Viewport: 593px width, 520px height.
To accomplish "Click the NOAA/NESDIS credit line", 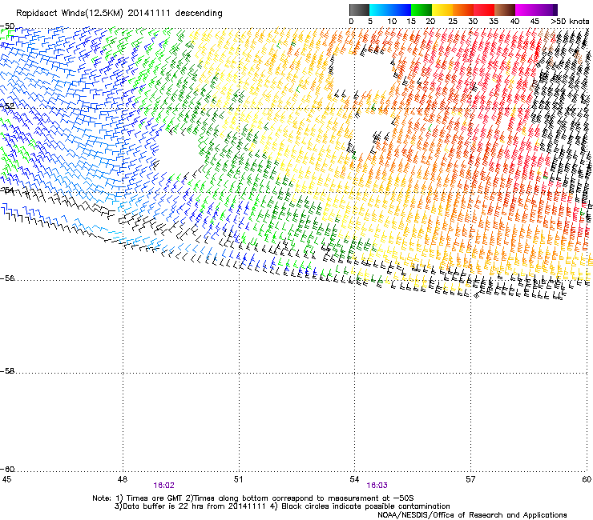I will click(x=472, y=515).
